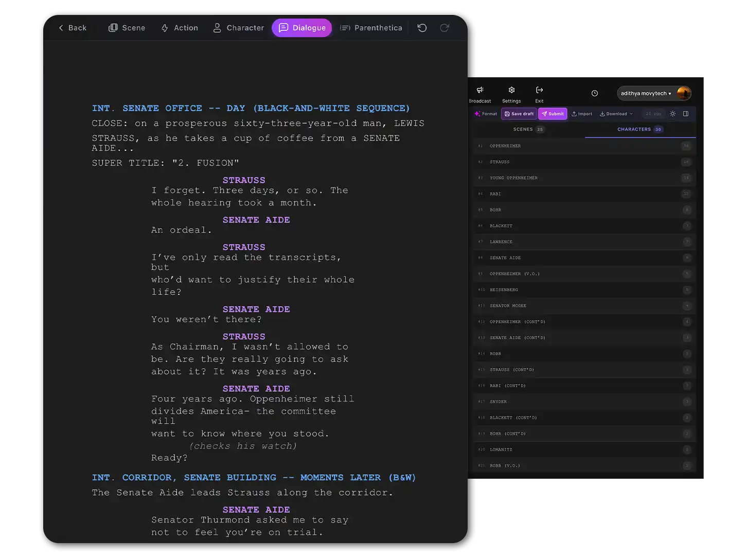This screenshot has height=556, width=746.
Task: Toggle light theme sun icon
Action: [672, 114]
